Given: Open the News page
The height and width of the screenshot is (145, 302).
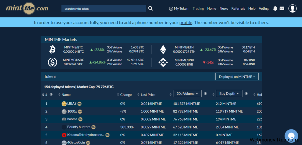Looking at the screenshot, I should pos(224,9).
